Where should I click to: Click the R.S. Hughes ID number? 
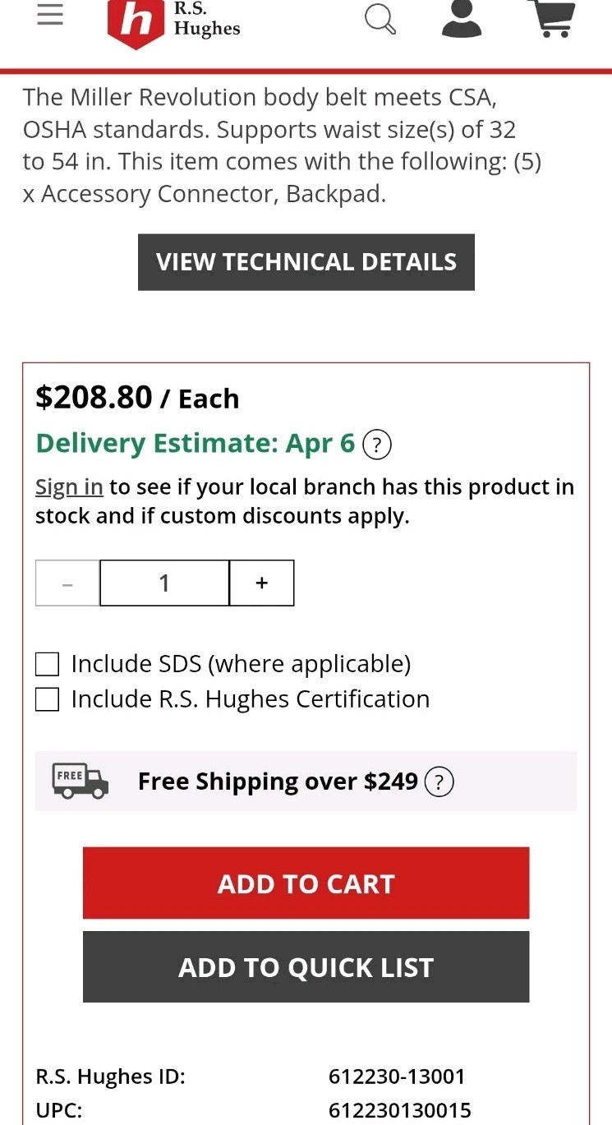(x=397, y=1077)
